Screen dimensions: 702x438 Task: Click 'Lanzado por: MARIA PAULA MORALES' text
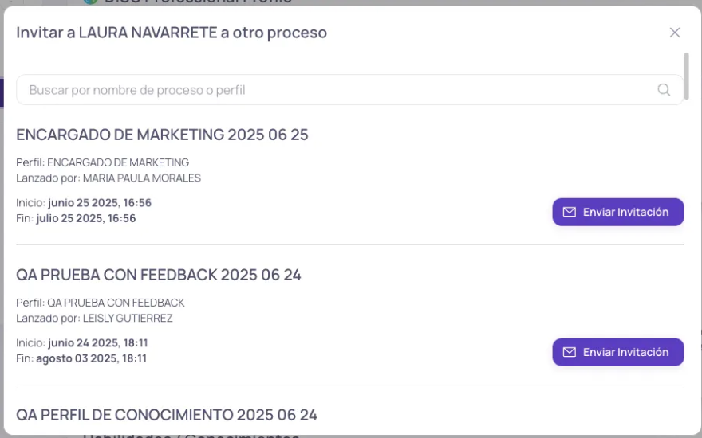(x=108, y=178)
